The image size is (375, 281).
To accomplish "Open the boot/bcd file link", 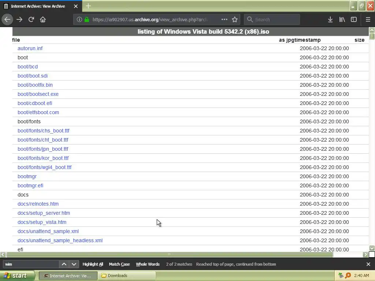I will [x=27, y=67].
